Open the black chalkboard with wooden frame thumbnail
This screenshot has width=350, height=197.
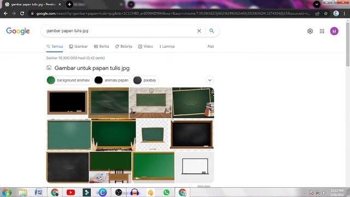[x=67, y=103]
